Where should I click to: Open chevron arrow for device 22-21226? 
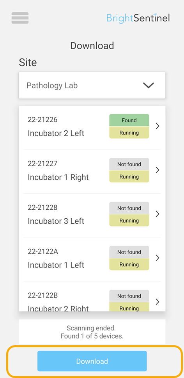(157, 126)
